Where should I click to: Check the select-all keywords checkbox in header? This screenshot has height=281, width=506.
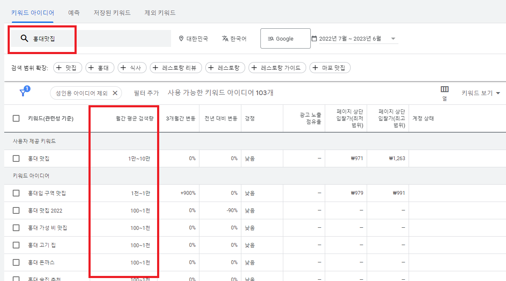[x=16, y=118]
